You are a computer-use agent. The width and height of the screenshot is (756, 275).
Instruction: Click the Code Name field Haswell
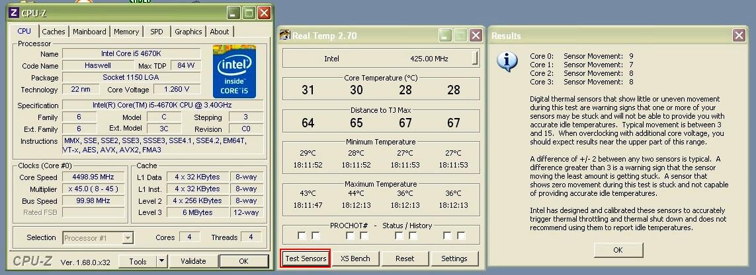(98, 65)
